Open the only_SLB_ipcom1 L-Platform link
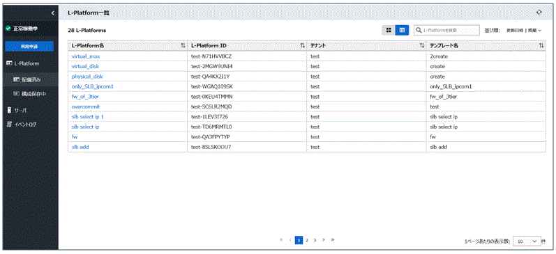The width and height of the screenshot is (556, 254). tap(93, 86)
